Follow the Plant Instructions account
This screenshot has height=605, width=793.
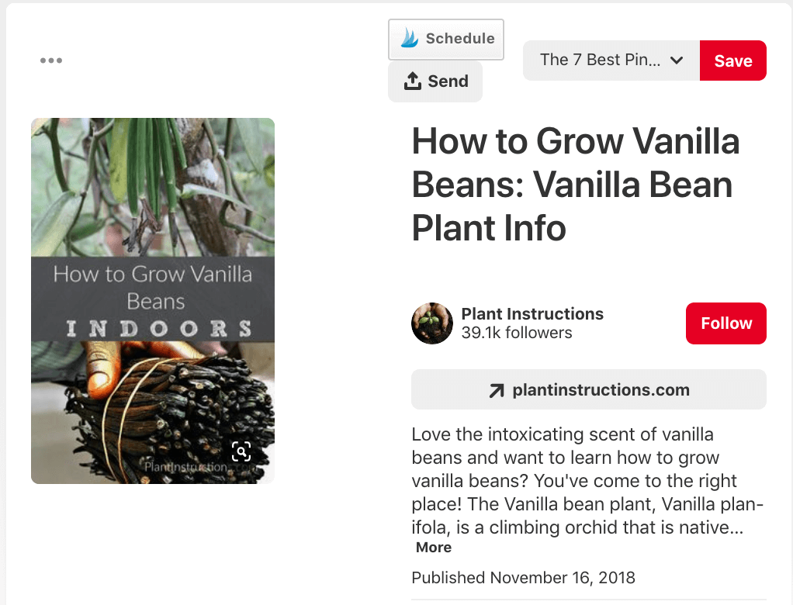pos(725,323)
